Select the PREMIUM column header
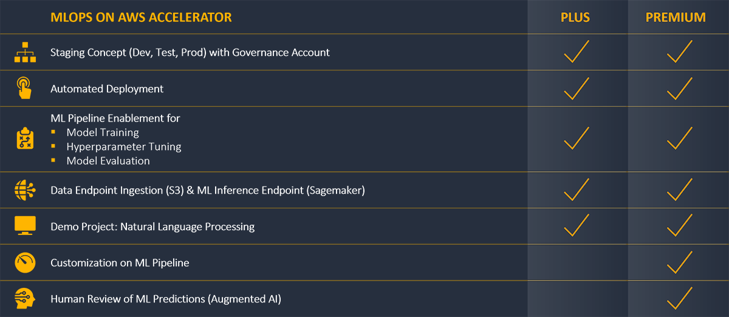This screenshot has height=317, width=729. [676, 18]
